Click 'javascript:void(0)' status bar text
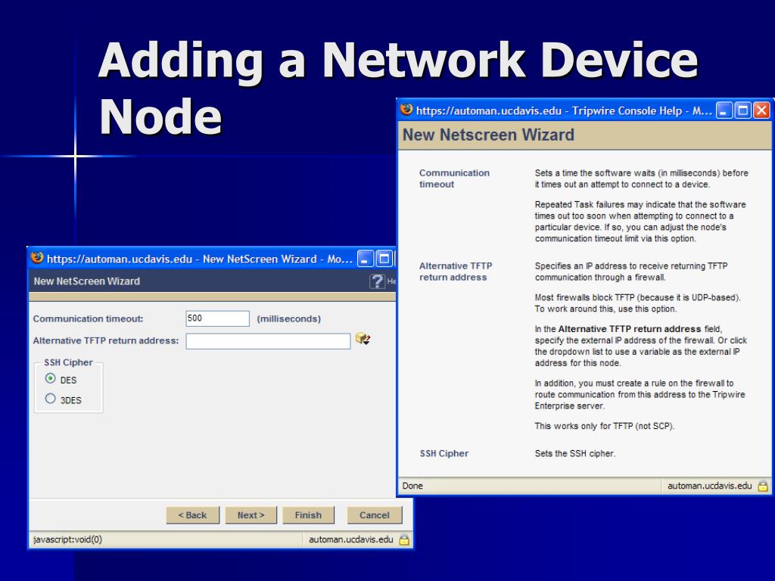This screenshot has height=581, width=775. pos(67,539)
